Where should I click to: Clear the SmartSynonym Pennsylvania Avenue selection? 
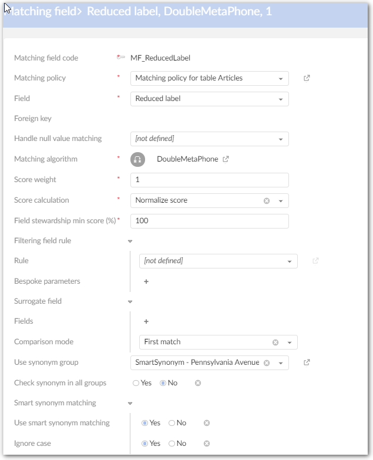coord(266,362)
